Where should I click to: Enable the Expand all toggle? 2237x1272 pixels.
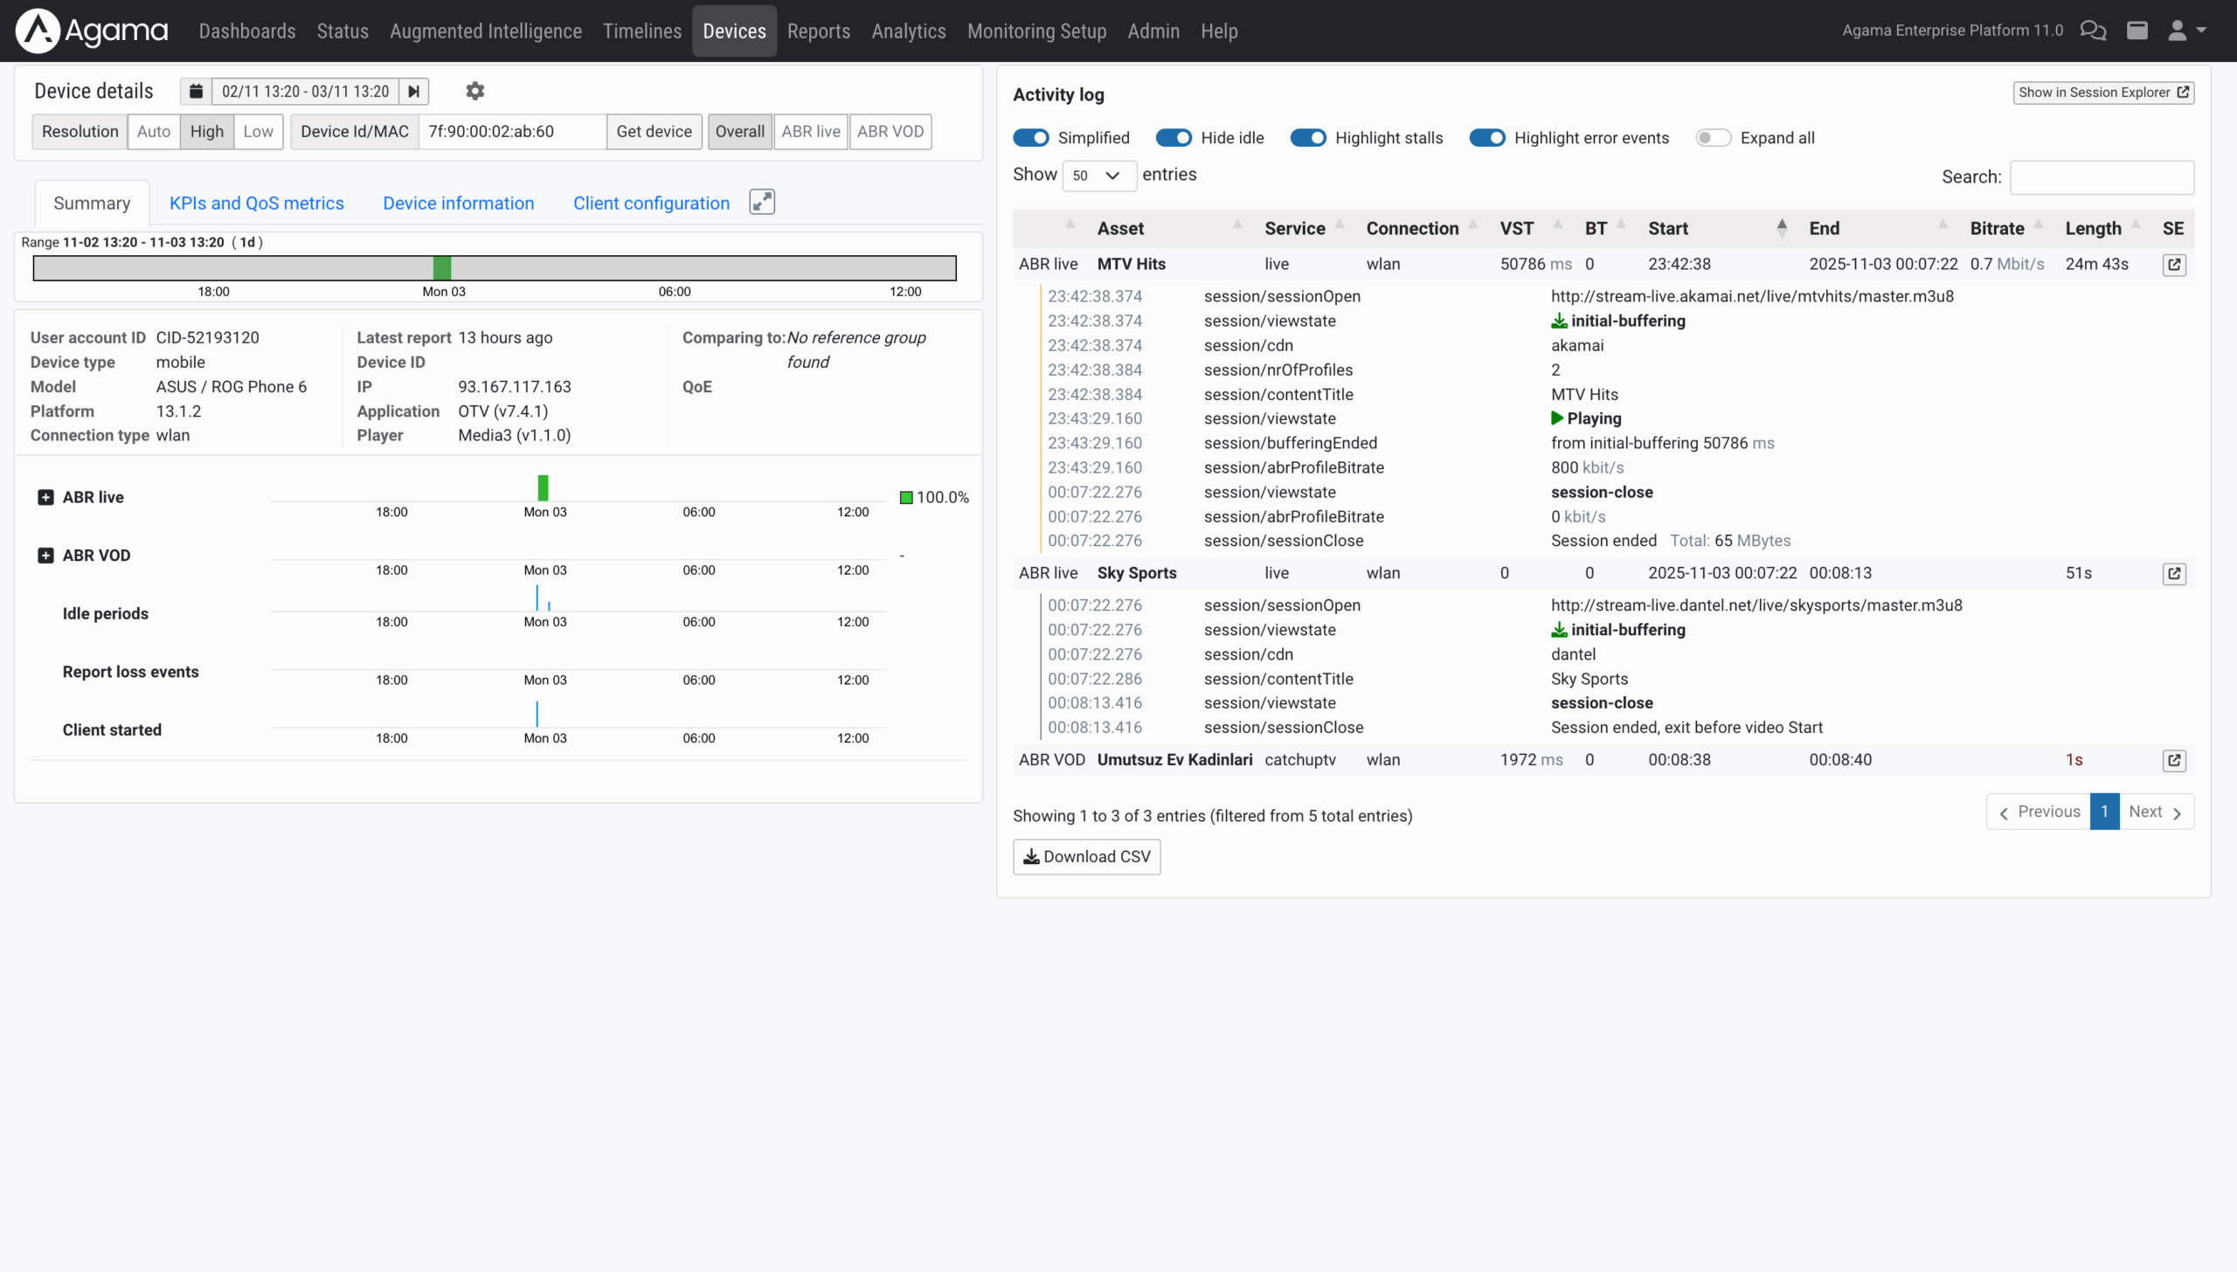tap(1713, 138)
